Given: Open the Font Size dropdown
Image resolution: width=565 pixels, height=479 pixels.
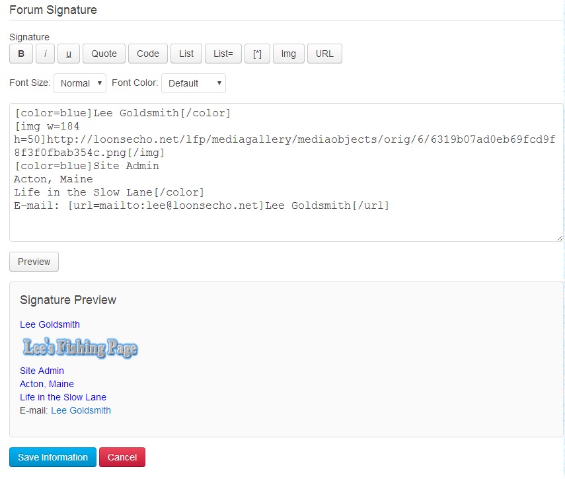Looking at the screenshot, I should coord(79,83).
